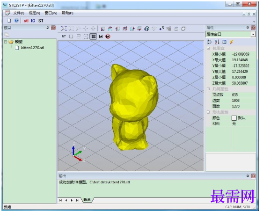Click the lightning bolt icon in properties panel
This screenshot has height=211, width=263.
coord(232,42)
